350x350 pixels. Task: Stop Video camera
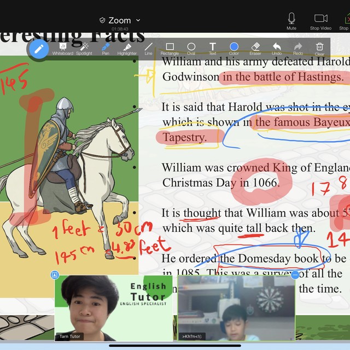point(321,21)
